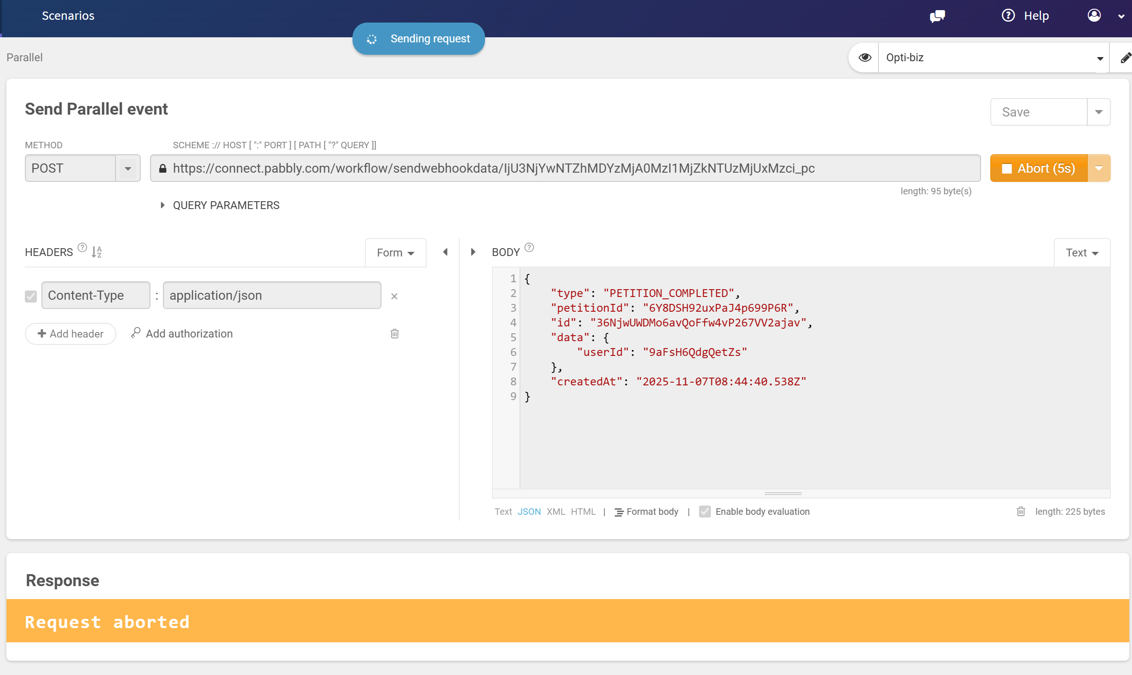This screenshot has width=1132, height=675.
Task: Collapse headers panel with left arrow
Action: 445,252
